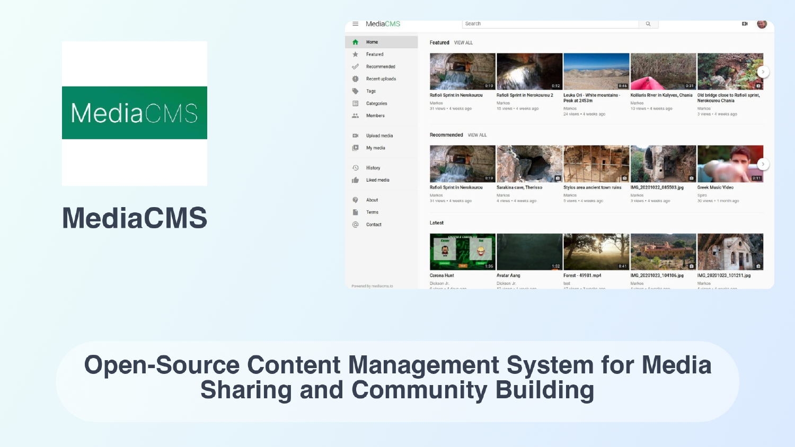Go to the Contact page

click(x=374, y=224)
